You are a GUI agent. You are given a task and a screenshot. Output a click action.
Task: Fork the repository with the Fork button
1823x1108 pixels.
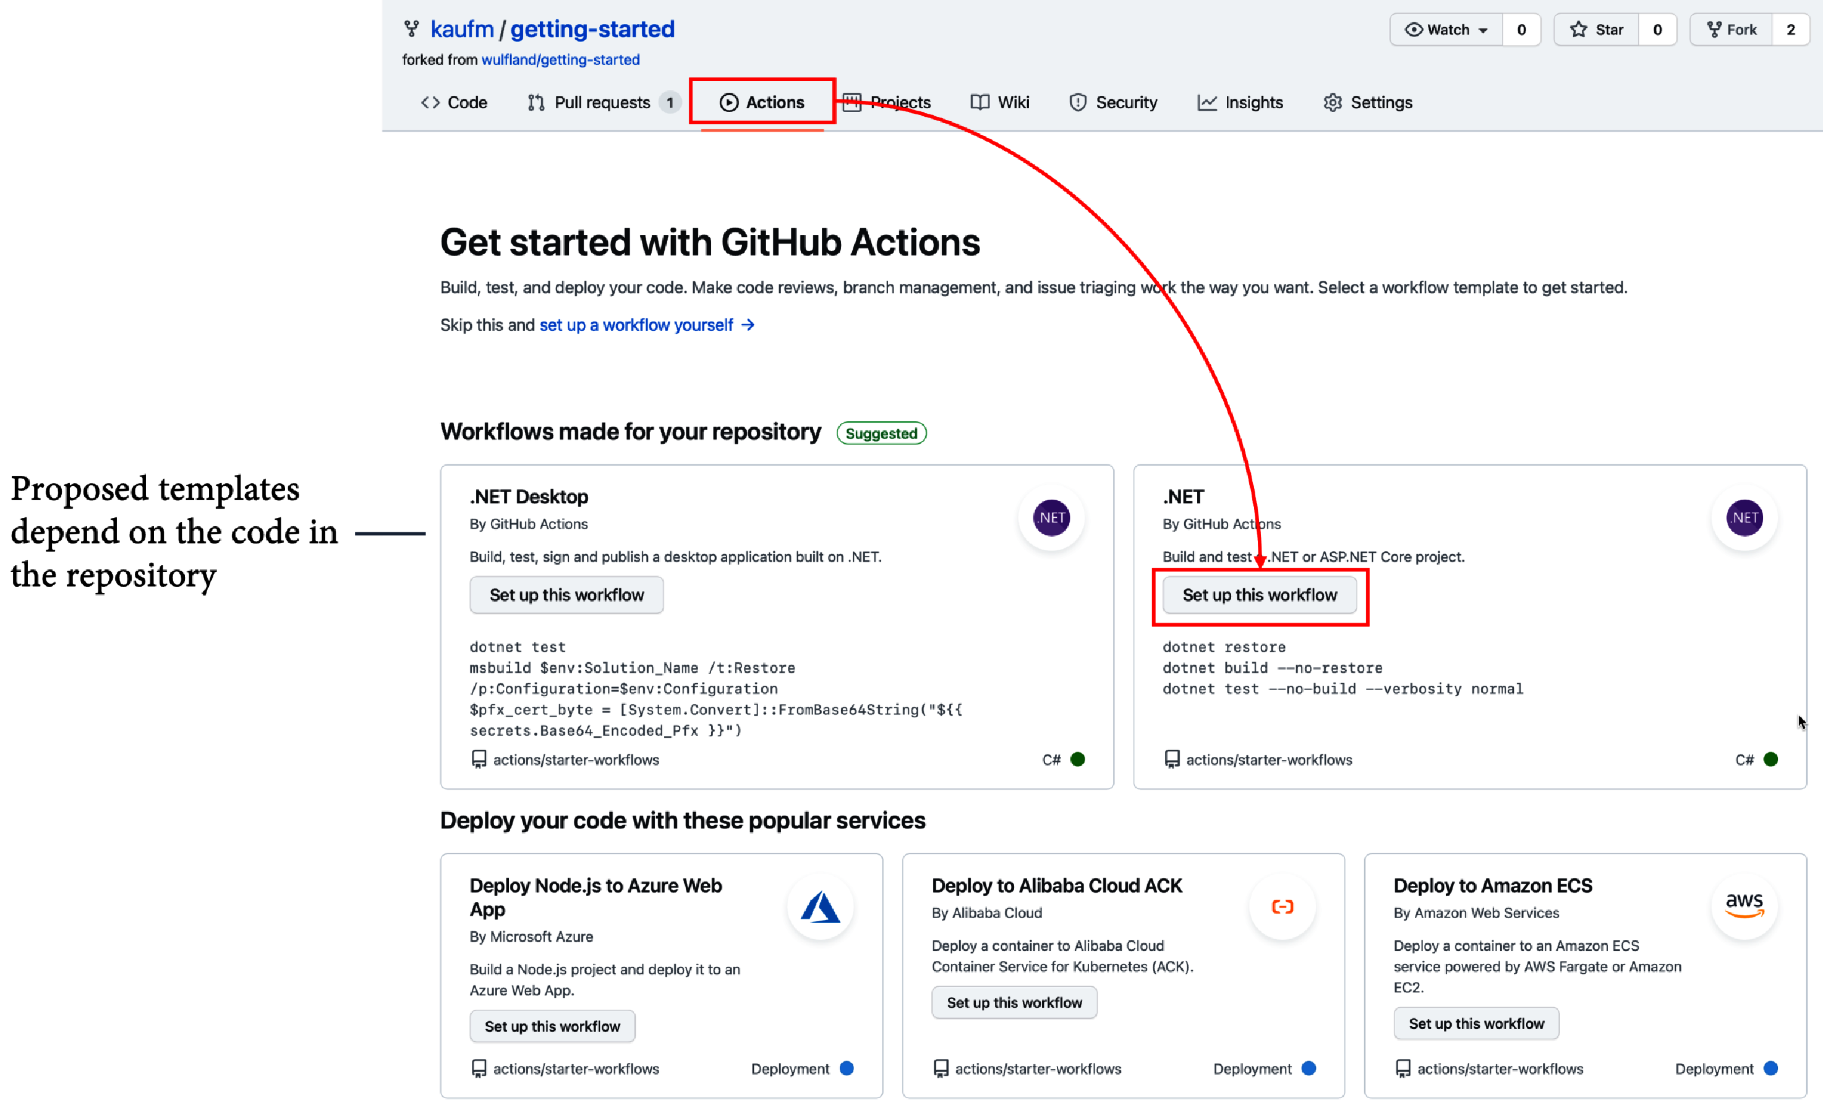pyautogui.click(x=1731, y=30)
